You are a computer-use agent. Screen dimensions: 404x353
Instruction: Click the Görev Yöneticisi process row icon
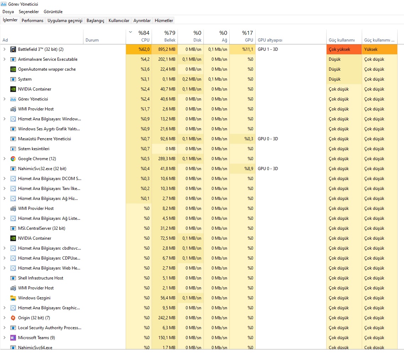(13, 99)
